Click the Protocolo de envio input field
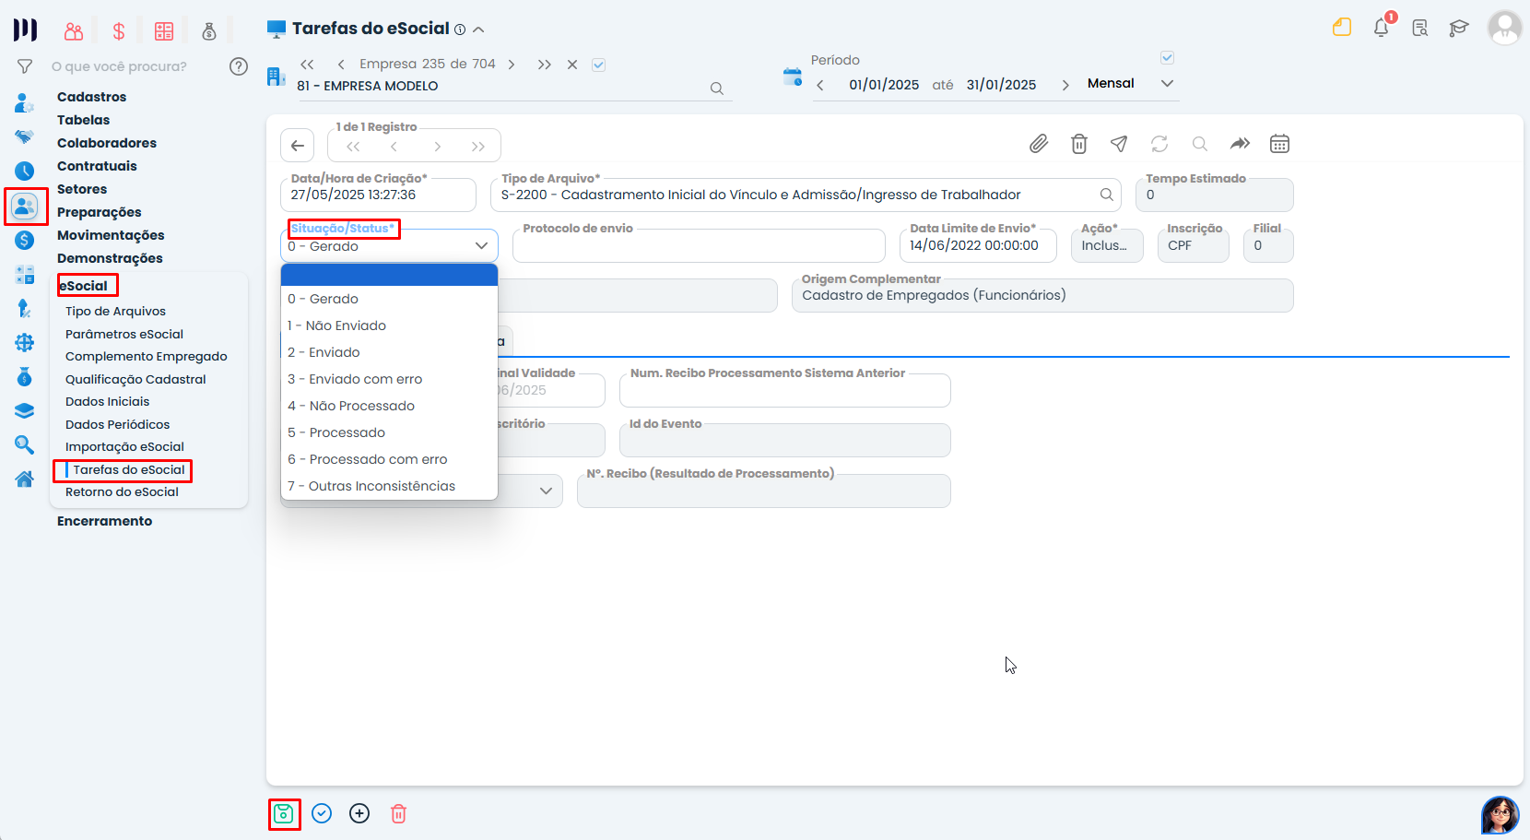Image resolution: width=1530 pixels, height=840 pixels. pos(698,247)
